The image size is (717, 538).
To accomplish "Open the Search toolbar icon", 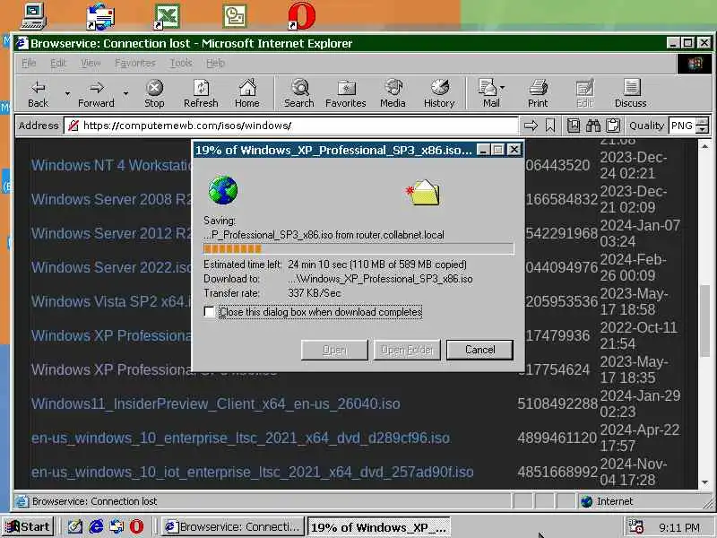I will point(299,94).
